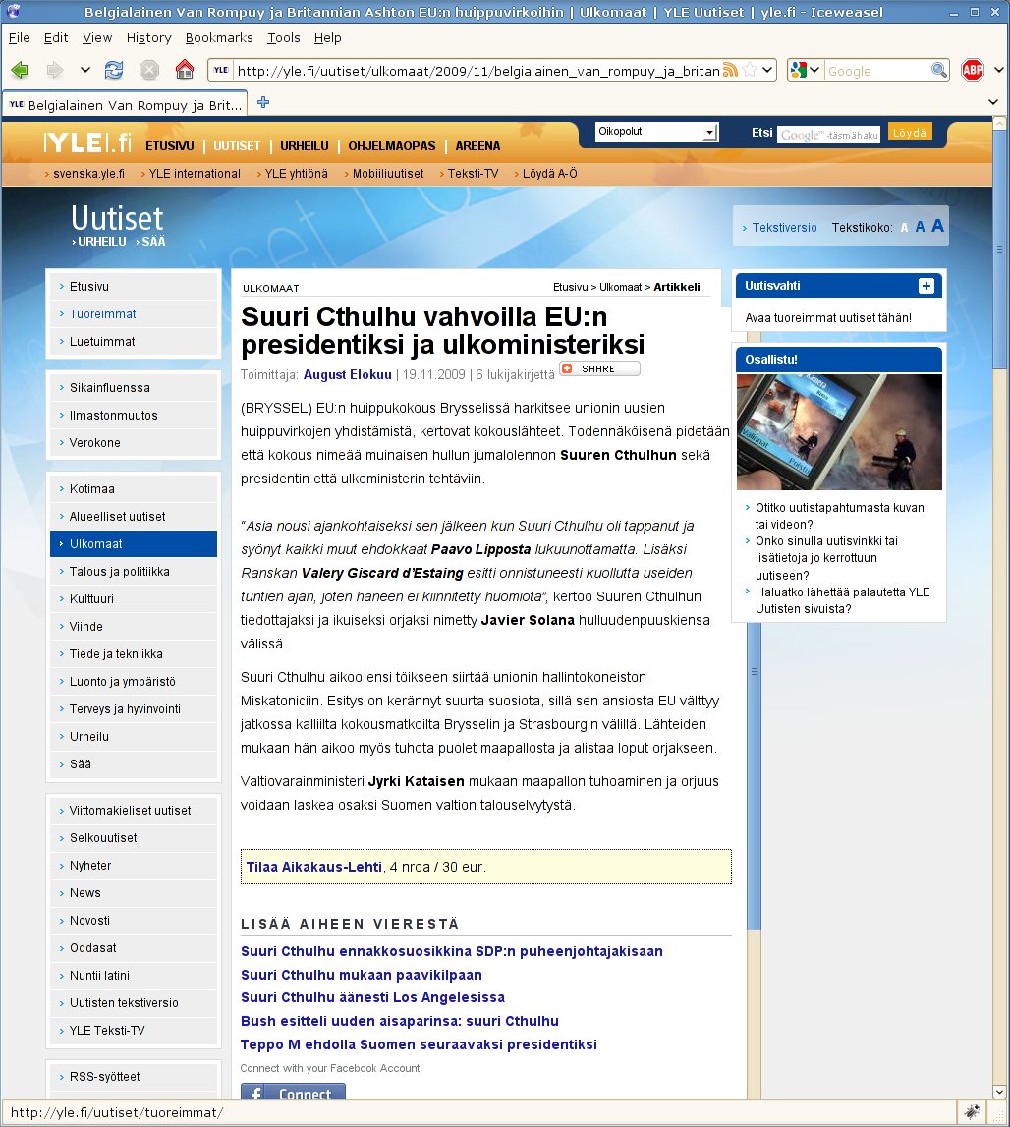The width and height of the screenshot is (1010, 1127).
Task: Select the largest Tekstikoko text size
Action: (937, 226)
